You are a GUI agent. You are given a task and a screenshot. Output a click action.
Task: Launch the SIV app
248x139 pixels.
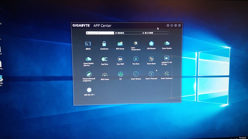tap(120, 76)
